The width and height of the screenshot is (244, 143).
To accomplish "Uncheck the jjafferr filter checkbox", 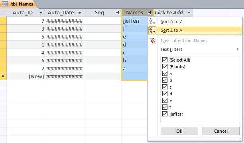I will (x=165, y=114).
